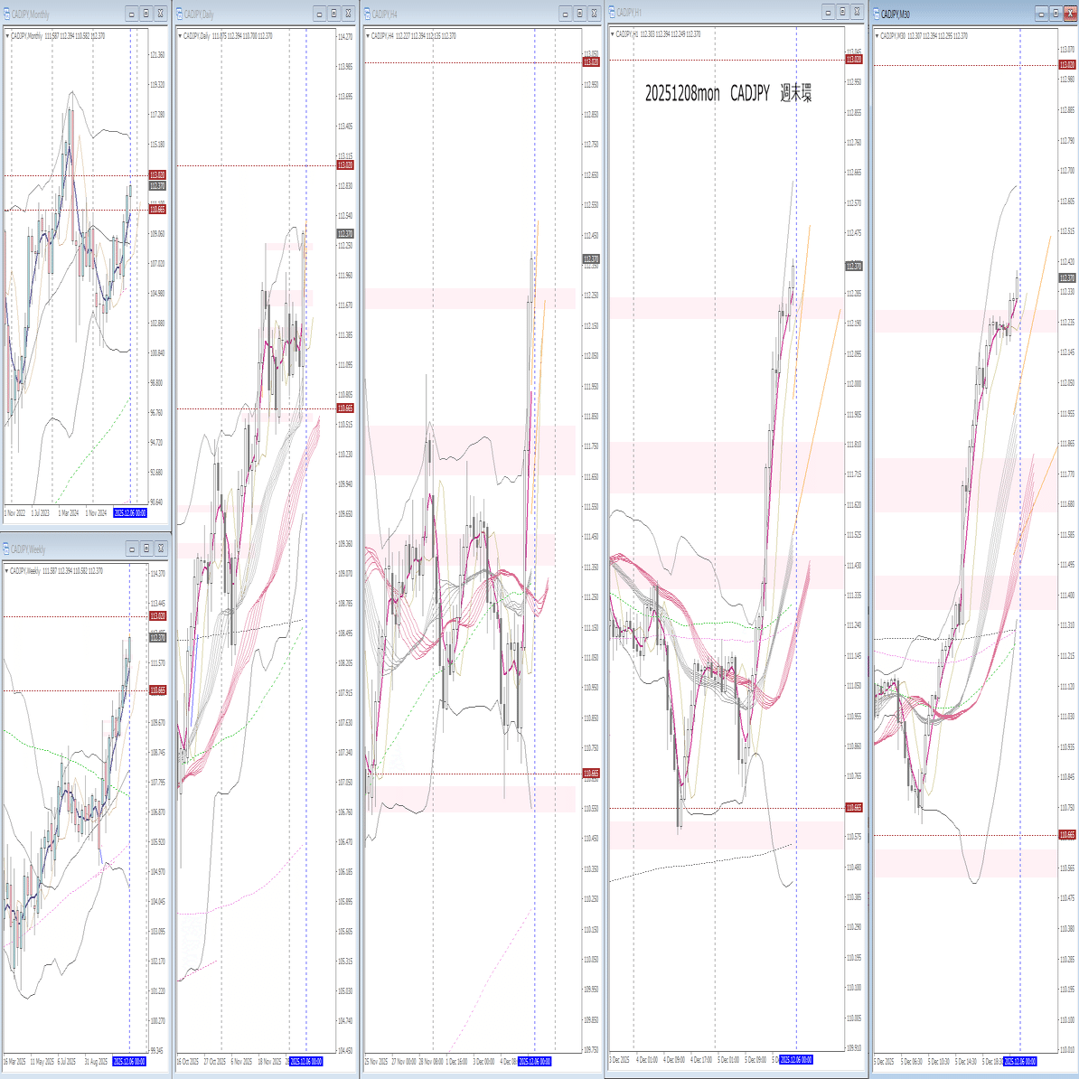Expand the one-click trading arrow on M30 chart
This screenshot has height=1079, width=1079.
point(877,36)
